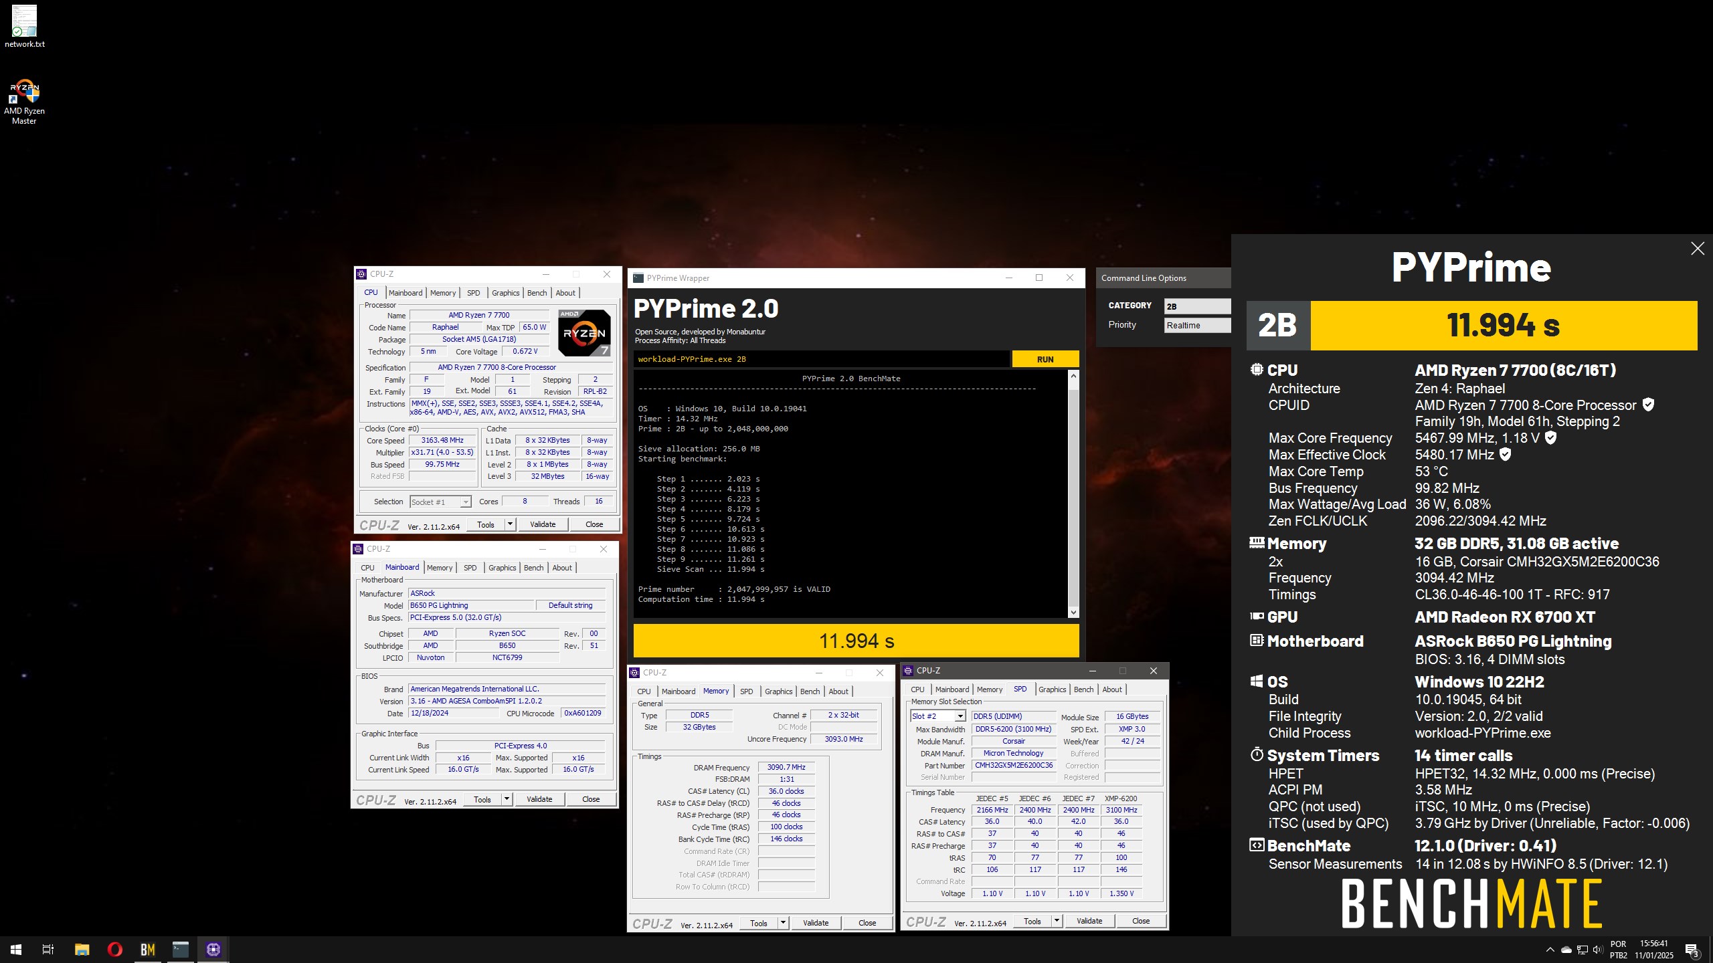Screen dimensions: 1713x963
Task: Click CPU-Z taskbar icon
Action: tap(213, 949)
